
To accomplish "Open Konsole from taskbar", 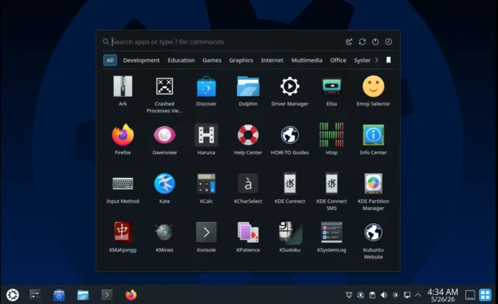I will [x=107, y=295].
